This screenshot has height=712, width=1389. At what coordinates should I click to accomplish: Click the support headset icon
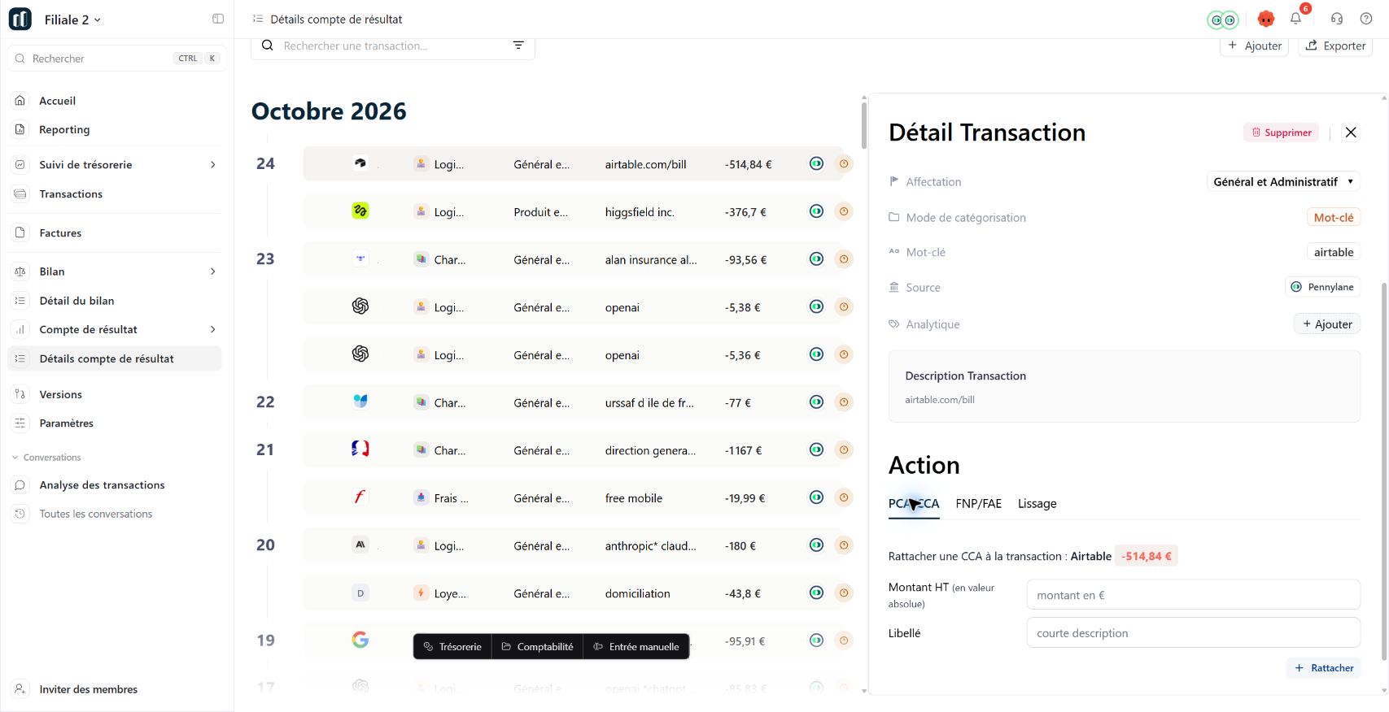point(1337,19)
